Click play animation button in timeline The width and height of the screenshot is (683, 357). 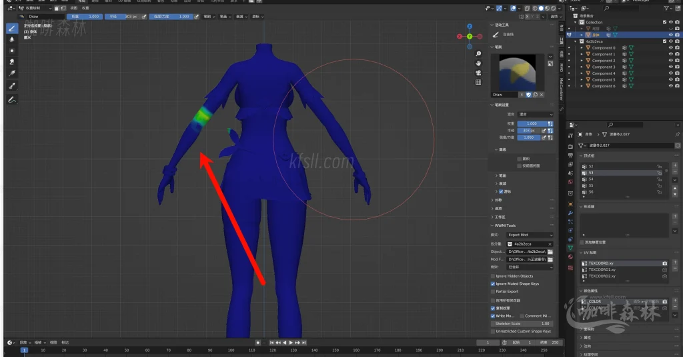pyautogui.click(x=291, y=342)
